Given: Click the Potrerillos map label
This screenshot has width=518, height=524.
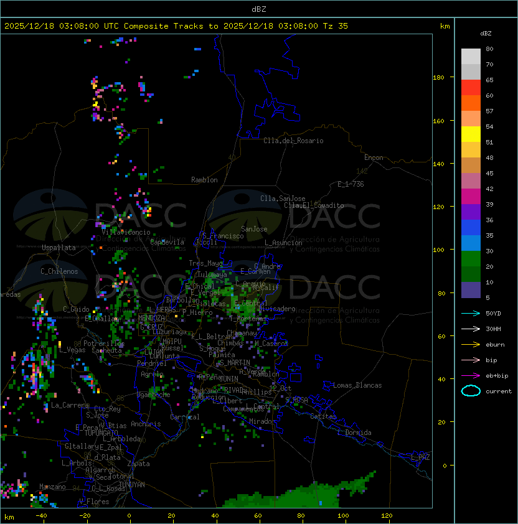Looking at the screenshot, I should pos(104,344).
